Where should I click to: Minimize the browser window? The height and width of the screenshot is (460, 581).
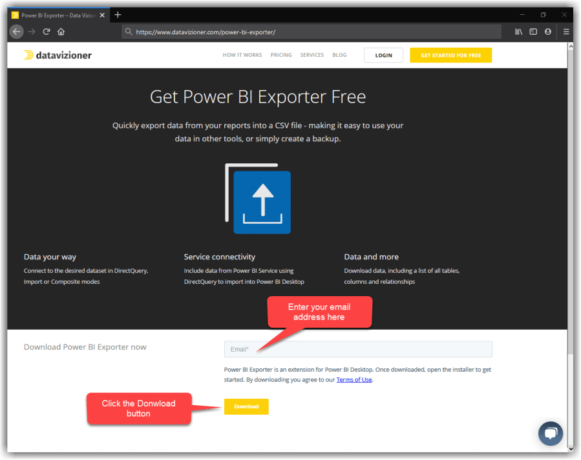522,15
